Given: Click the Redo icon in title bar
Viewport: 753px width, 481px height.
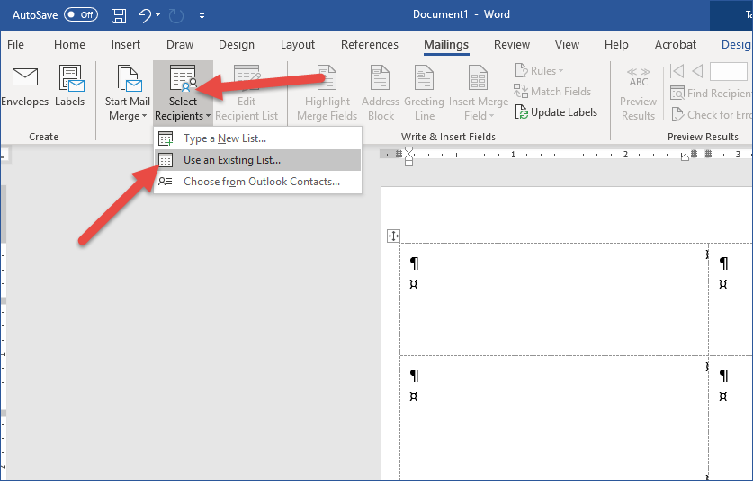Looking at the screenshot, I should [x=176, y=15].
